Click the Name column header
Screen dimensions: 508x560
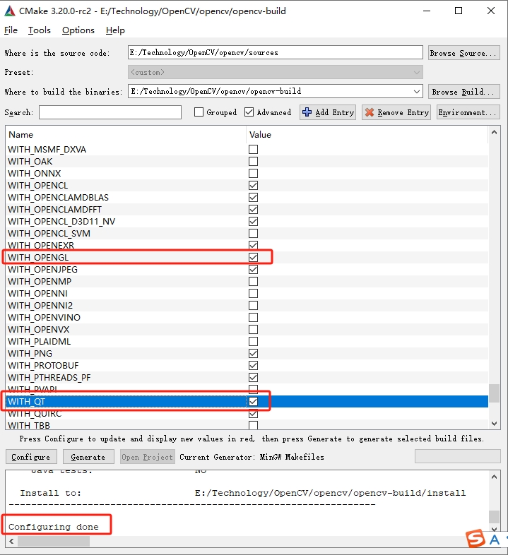[126, 135]
